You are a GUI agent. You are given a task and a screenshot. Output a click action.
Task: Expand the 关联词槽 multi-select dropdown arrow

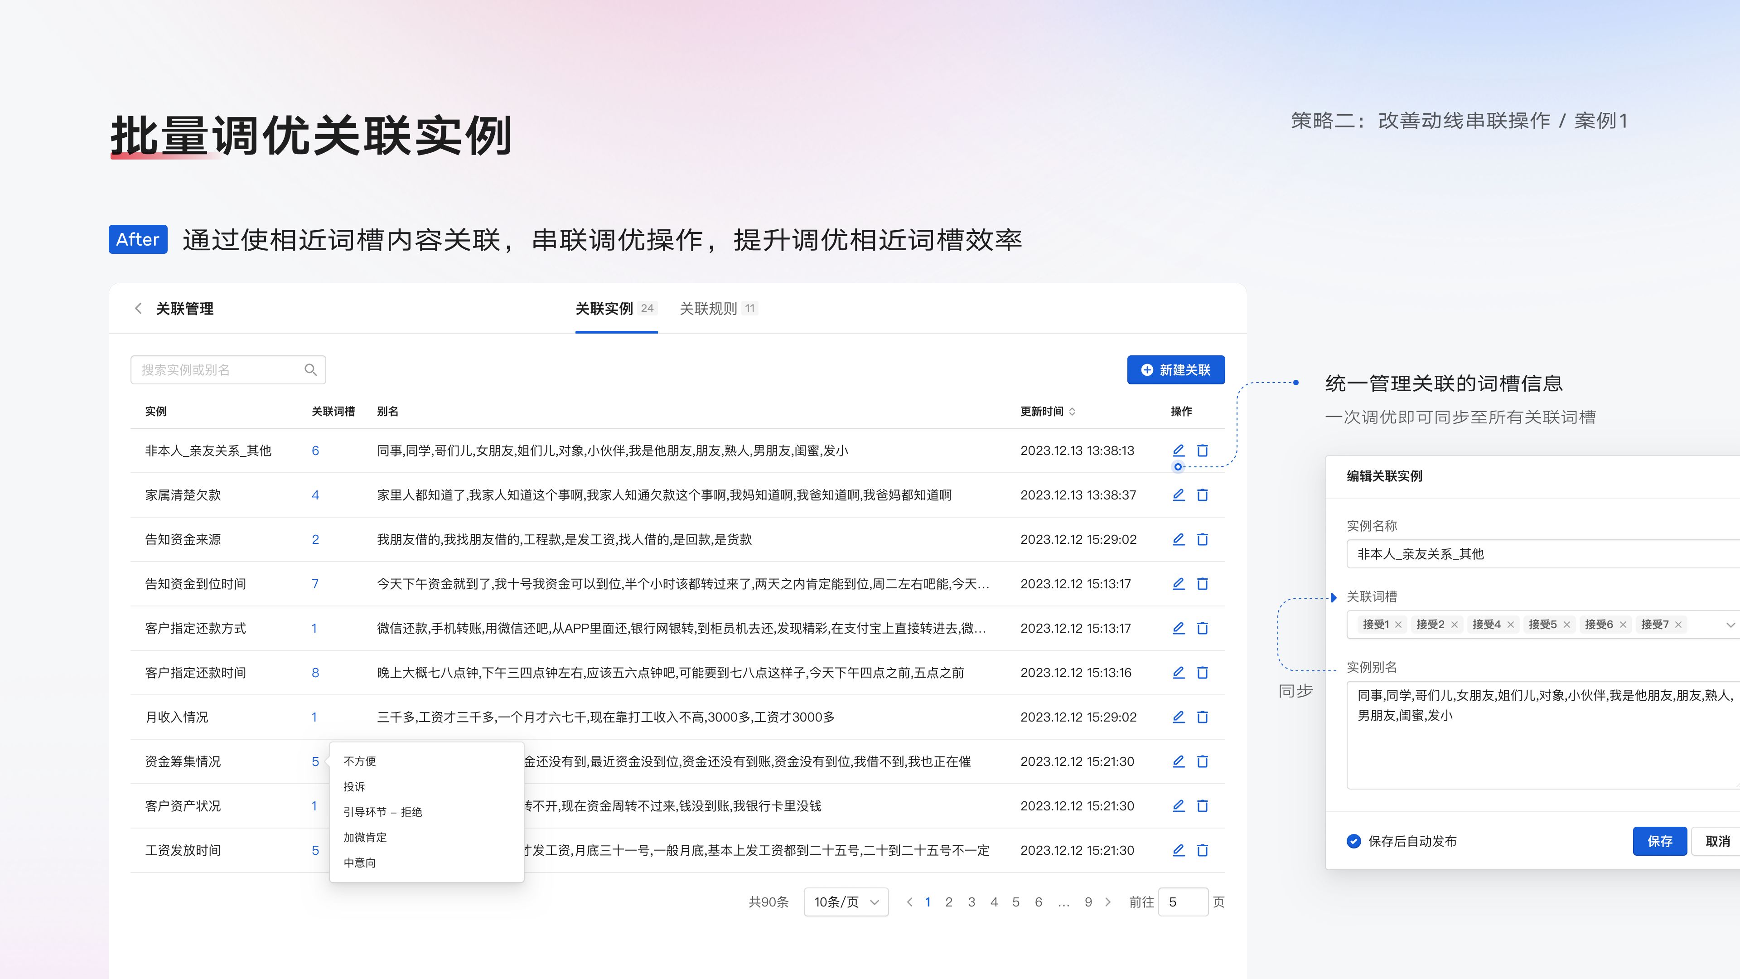[1730, 624]
